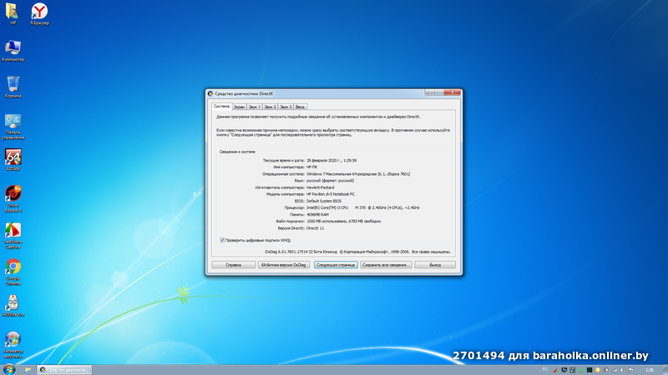Click DirectX icon in dialog title bar

210,93
